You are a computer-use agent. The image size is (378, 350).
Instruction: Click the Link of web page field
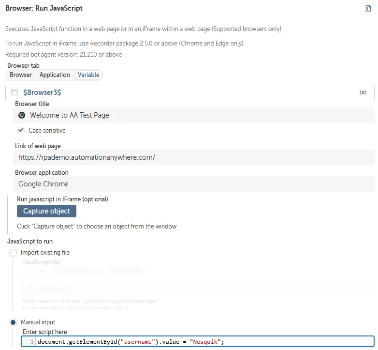pyautogui.click(x=193, y=157)
